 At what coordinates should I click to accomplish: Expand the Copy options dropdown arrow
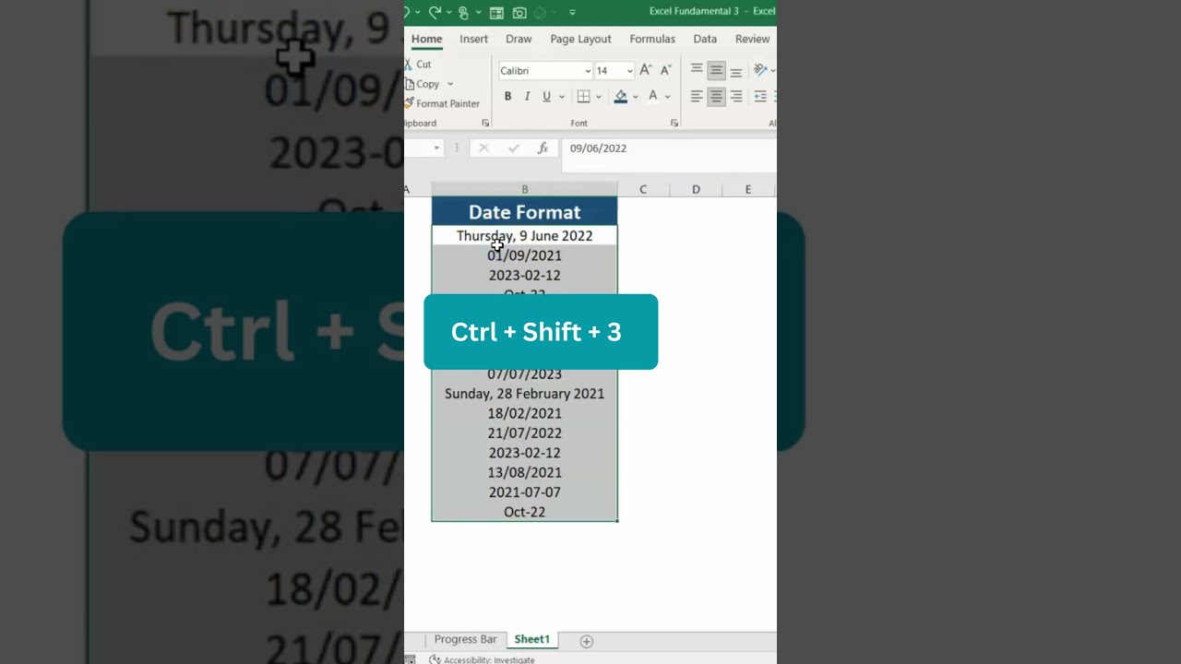(450, 84)
